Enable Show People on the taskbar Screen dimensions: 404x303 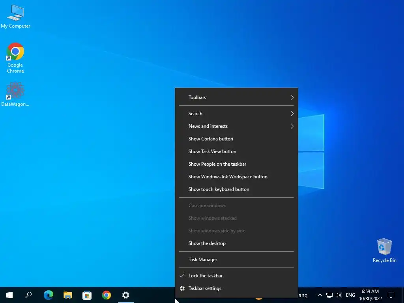[237, 164]
